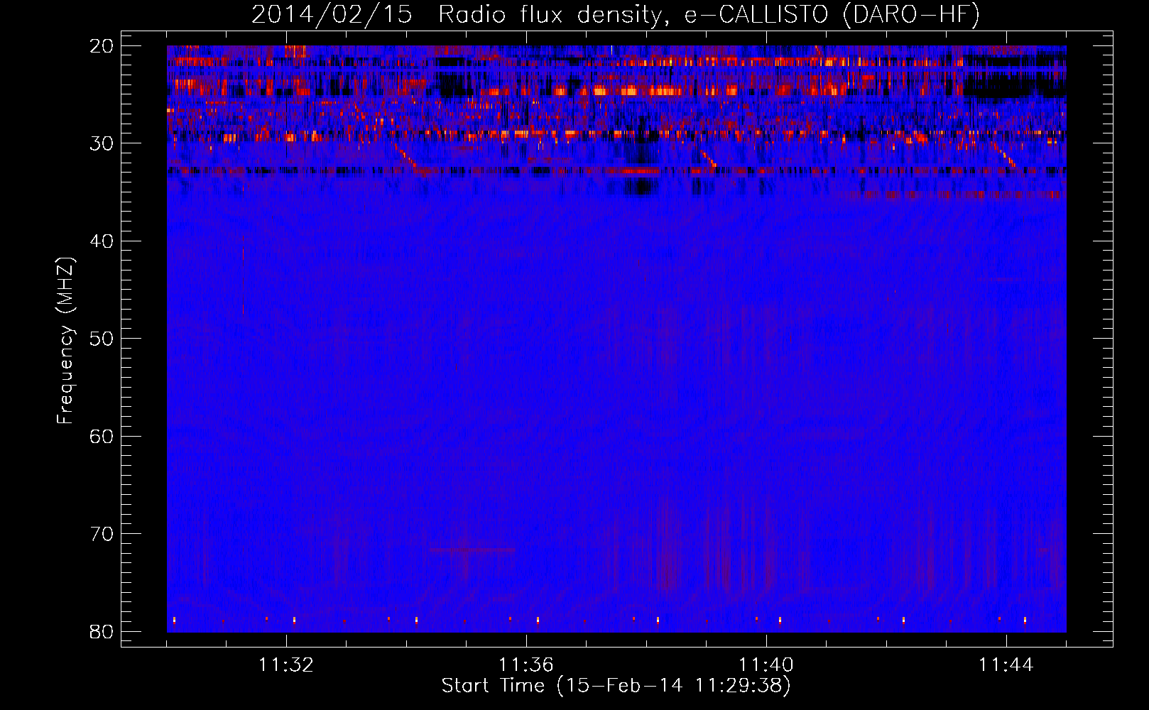
Task: Click the 11:44 time tick label
Action: [x=1006, y=665]
